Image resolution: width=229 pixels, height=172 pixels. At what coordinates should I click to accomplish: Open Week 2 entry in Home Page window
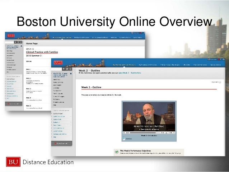point(28,78)
